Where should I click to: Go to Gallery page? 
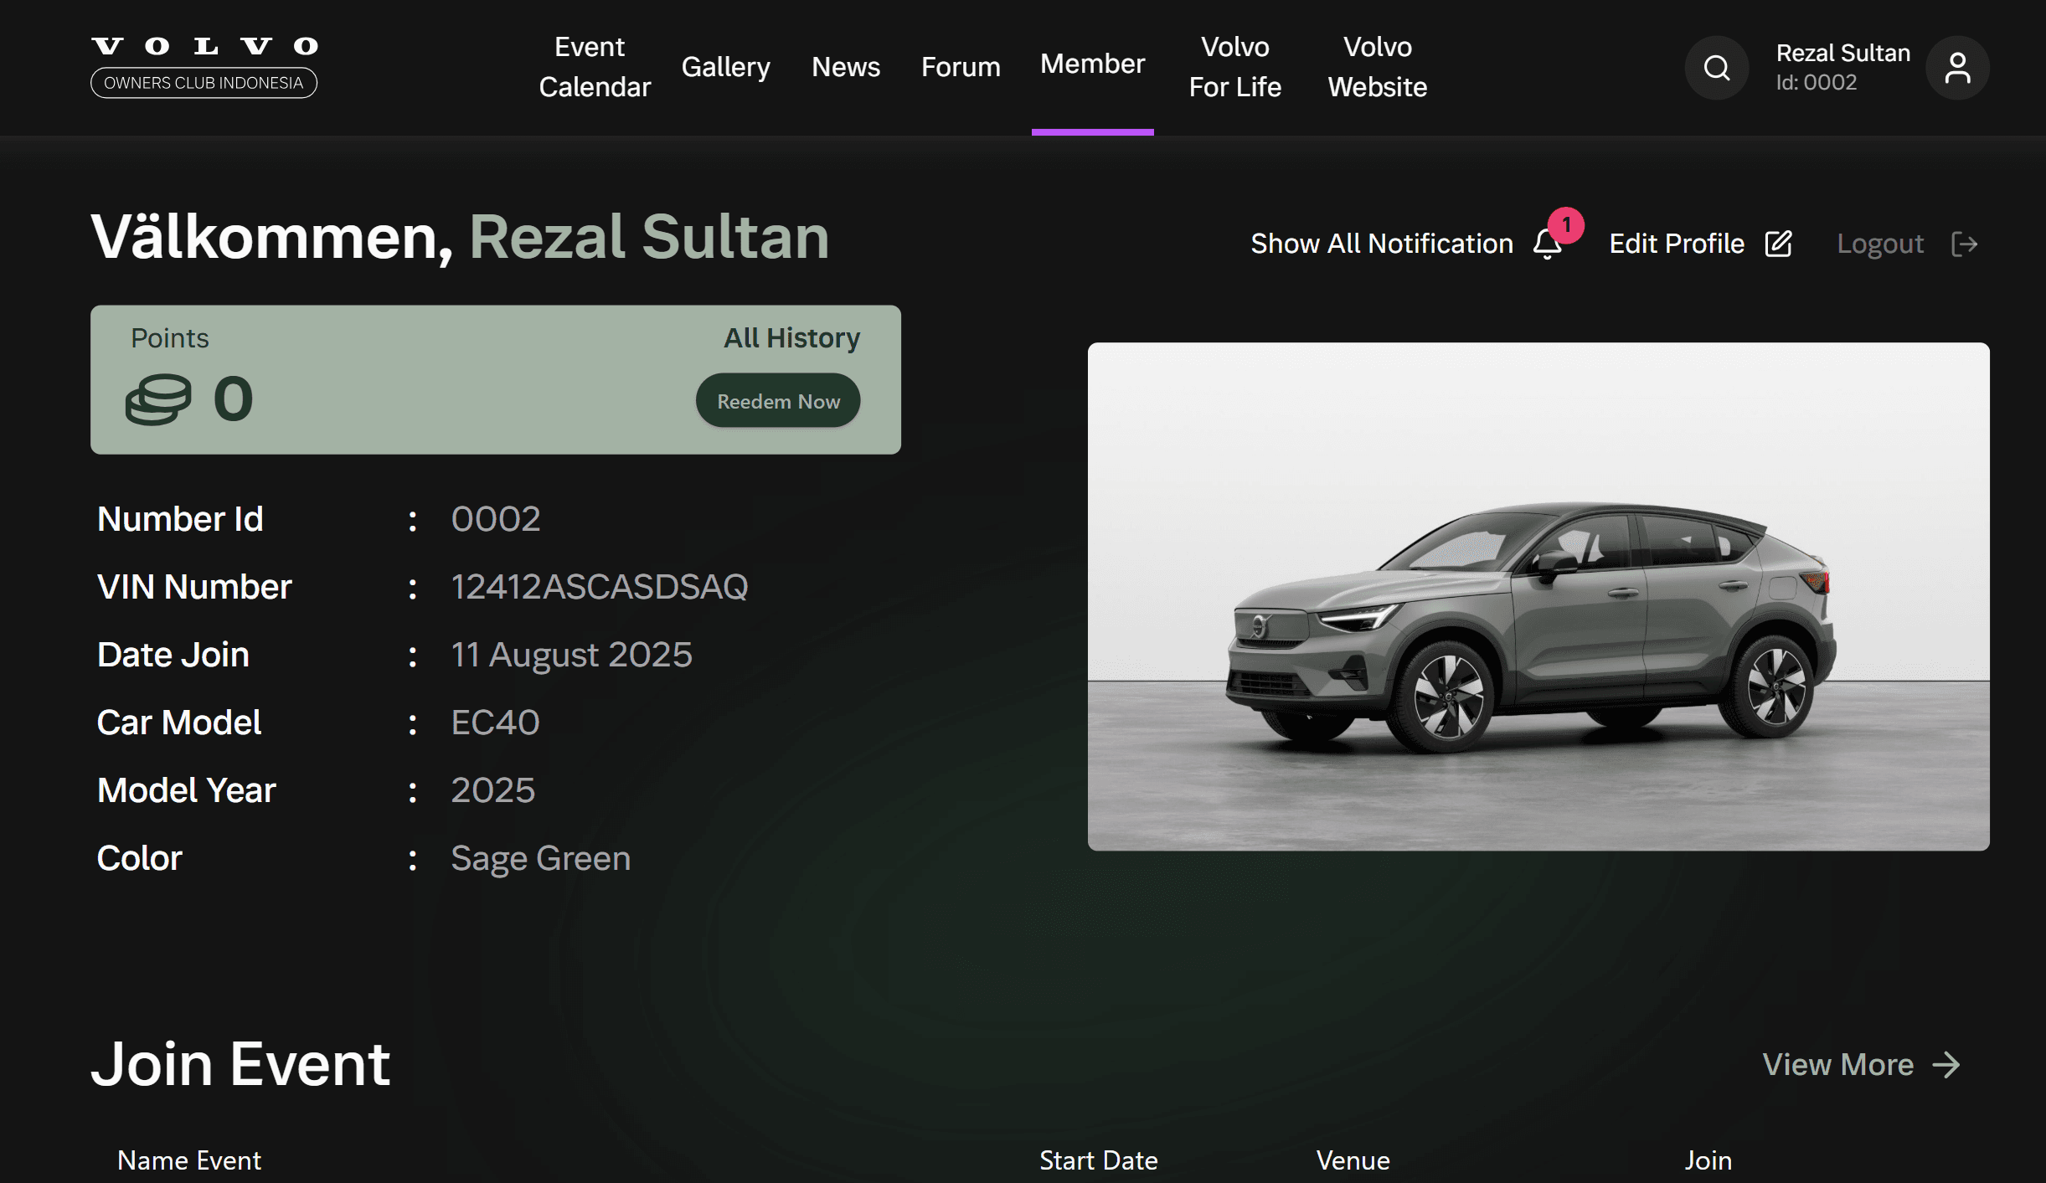[725, 67]
